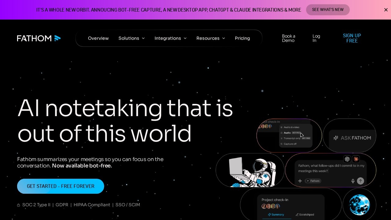Click the plus icon in the prompt box

300,181
